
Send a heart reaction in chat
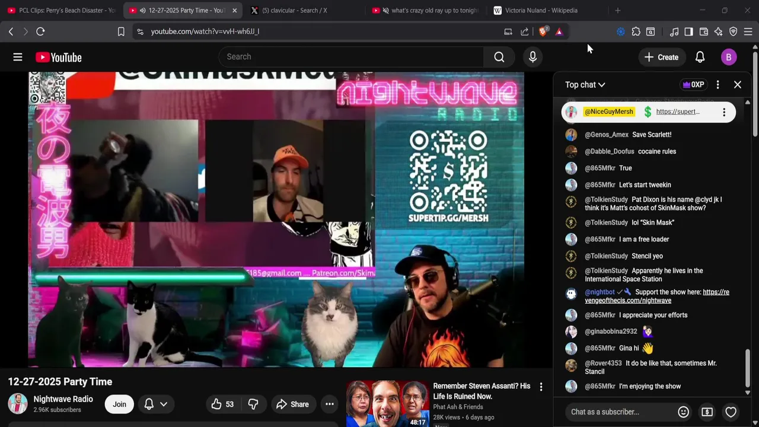[x=731, y=412]
